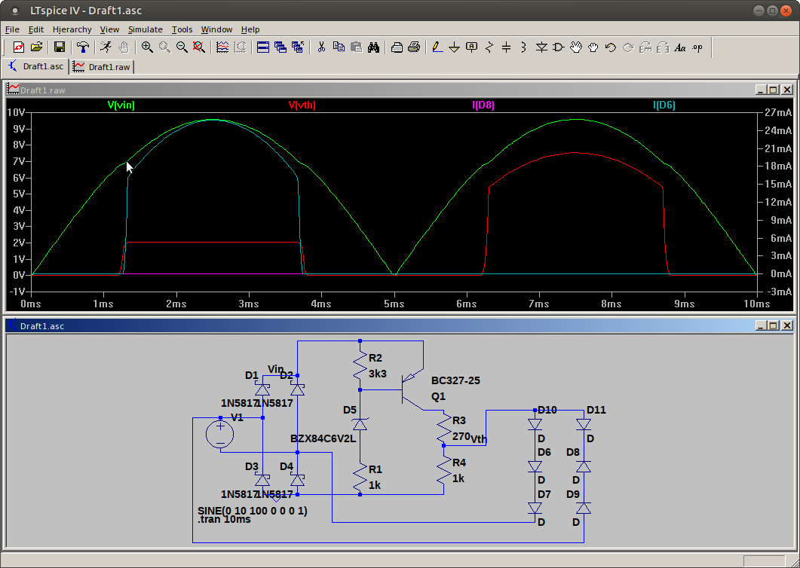Click the I(D6) trace label

pos(665,105)
